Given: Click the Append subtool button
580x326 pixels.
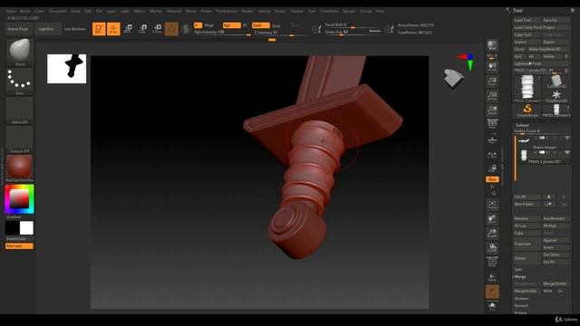Looking at the screenshot, I should click(x=556, y=240).
